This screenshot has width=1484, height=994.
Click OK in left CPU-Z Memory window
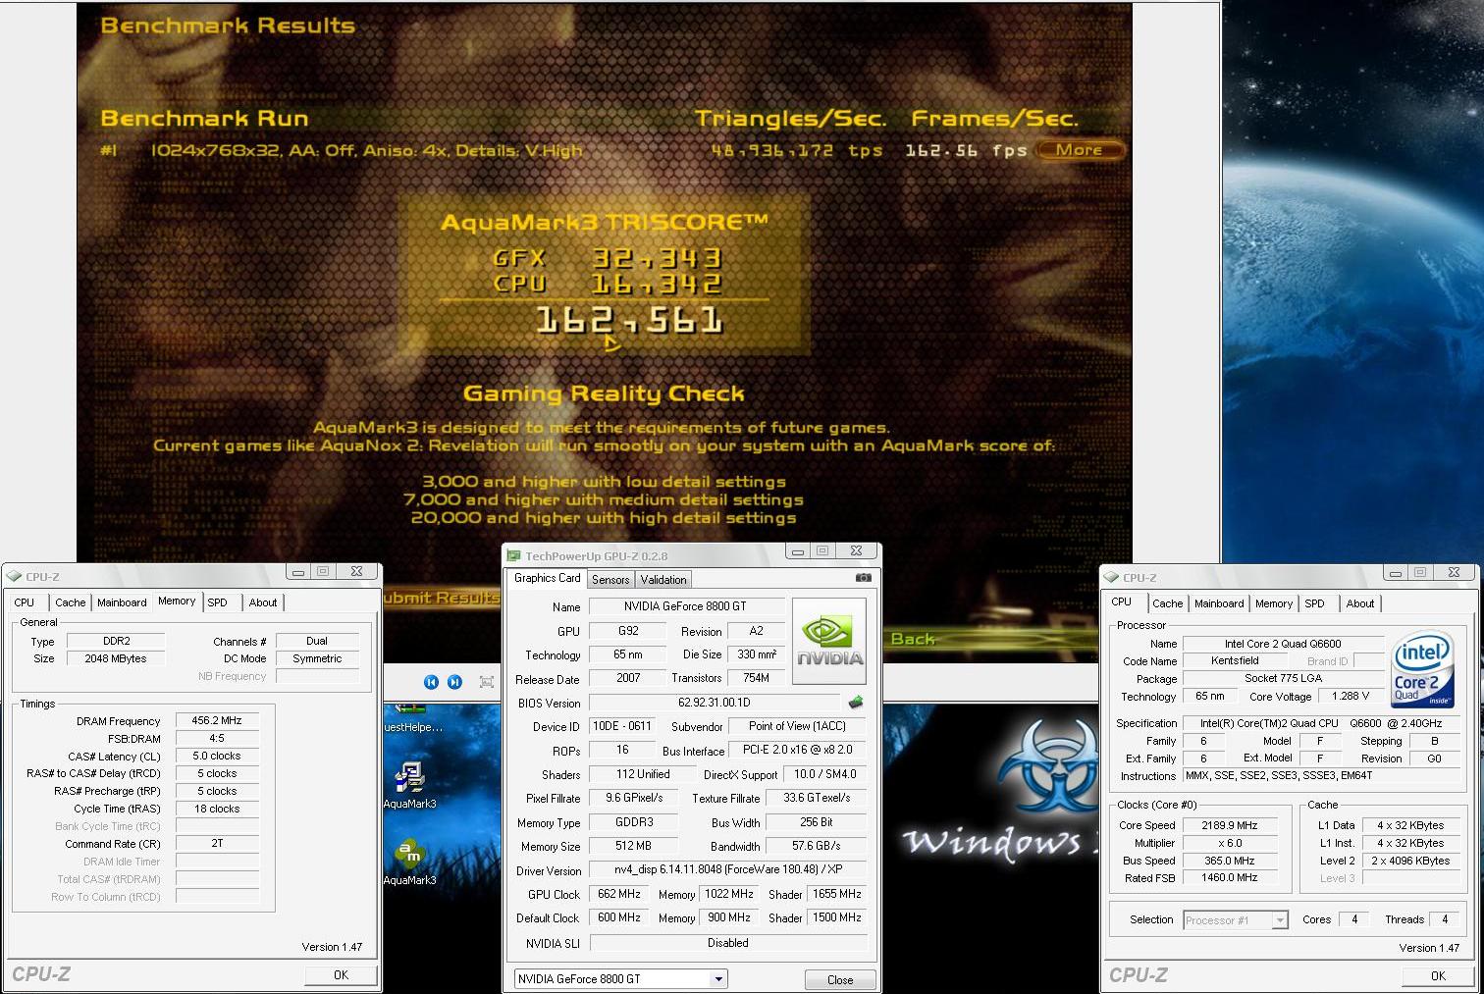341,974
